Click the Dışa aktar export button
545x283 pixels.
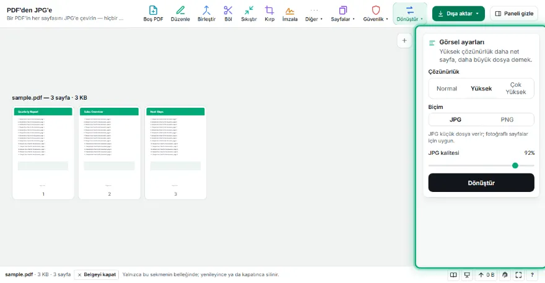(458, 14)
